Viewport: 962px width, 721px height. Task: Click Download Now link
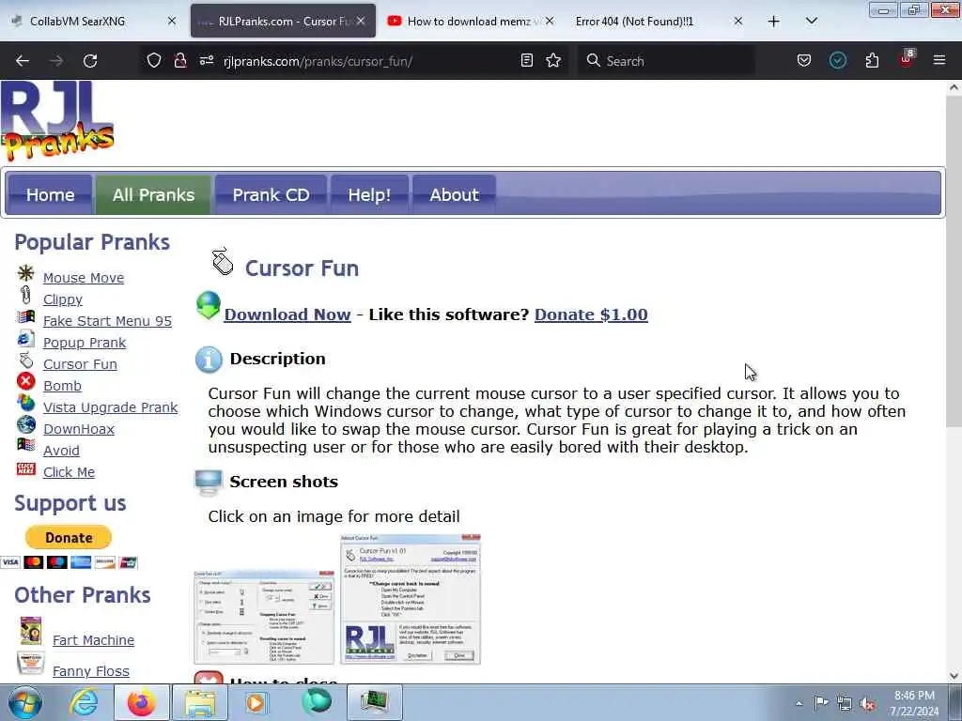tap(287, 314)
